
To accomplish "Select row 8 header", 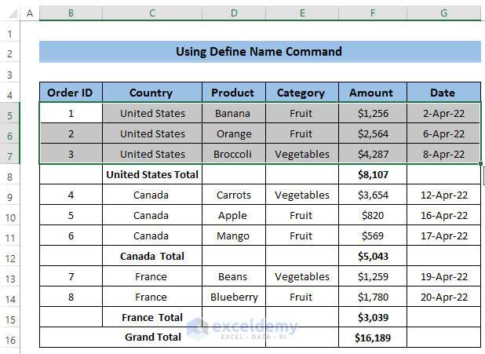I will tap(9, 174).
